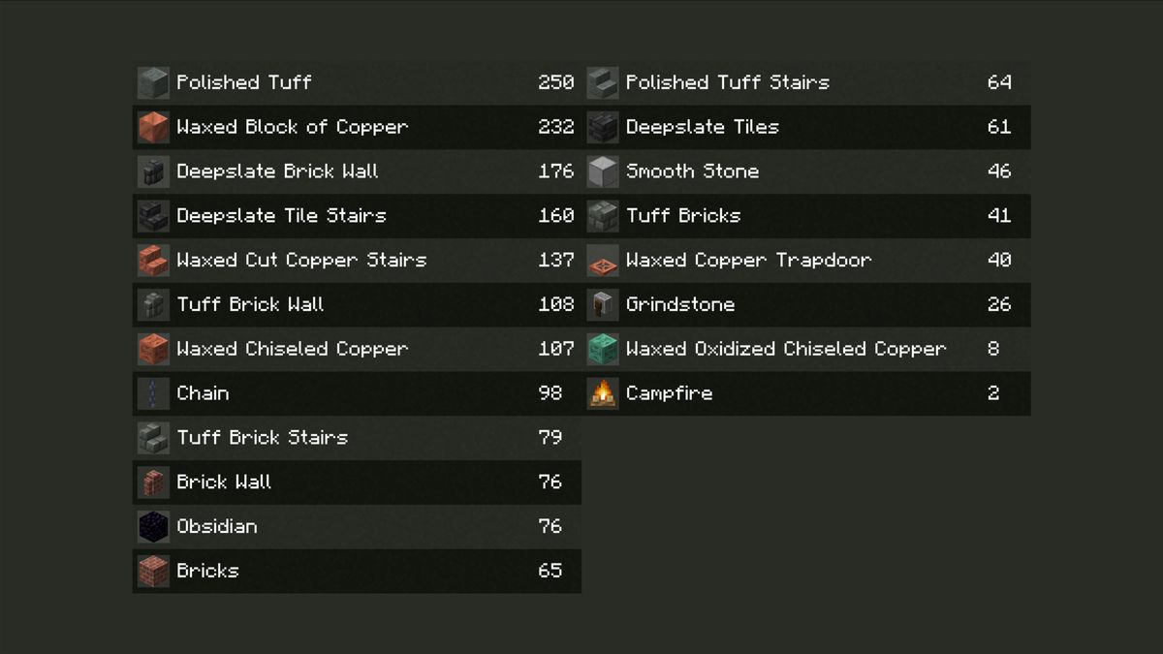Click the Waxed Chiseled Copper label

[293, 349]
